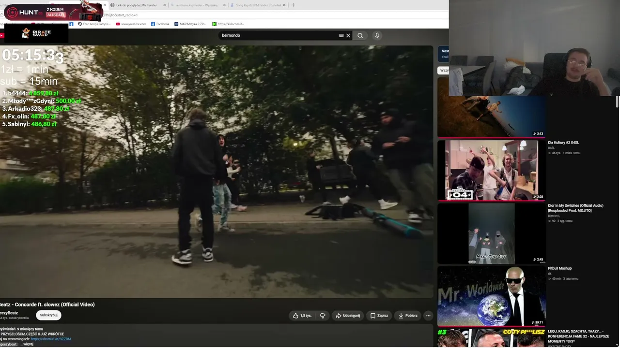Open the Pitbull Mashup thumbnail
The image size is (620, 348).
coord(491,296)
